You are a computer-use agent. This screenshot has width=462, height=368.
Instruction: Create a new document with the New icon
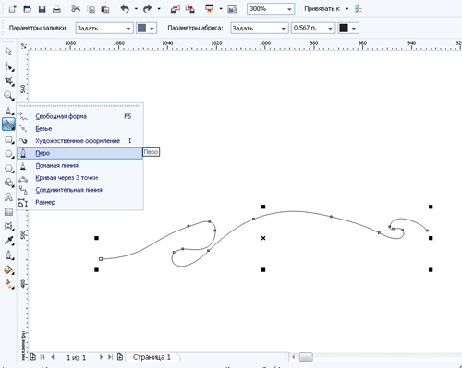click(13, 8)
